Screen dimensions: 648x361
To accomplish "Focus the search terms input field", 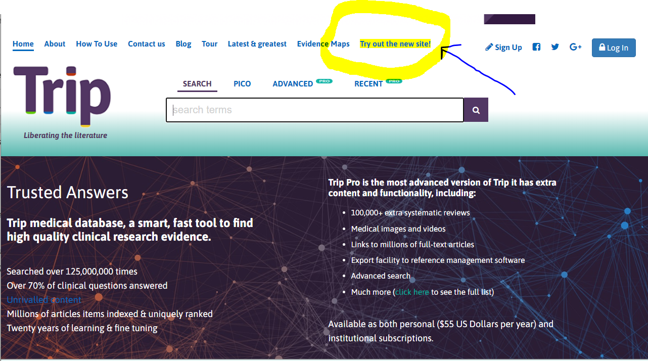I will pos(314,110).
